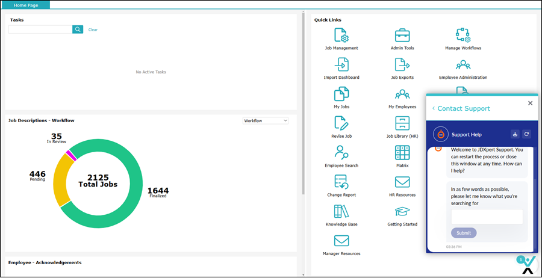
Task: Open the Admin Tools briefcase icon
Action: (x=402, y=35)
